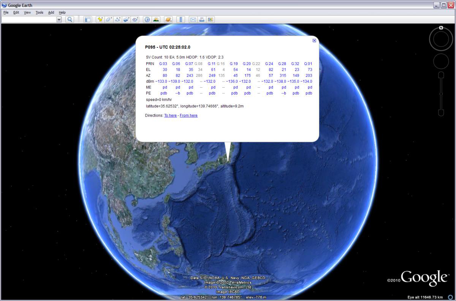456x301 pixels.
Task: Toggle sunlight across the landscape
Action: pyautogui.click(x=156, y=19)
